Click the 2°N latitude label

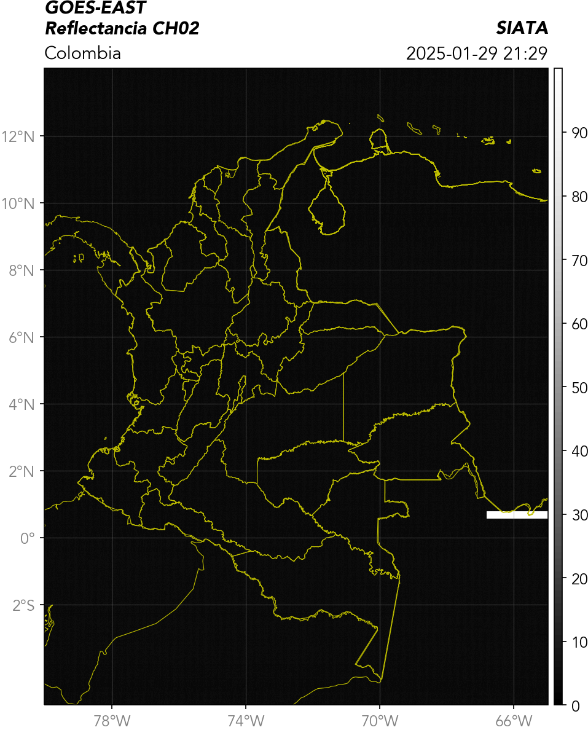(22, 472)
